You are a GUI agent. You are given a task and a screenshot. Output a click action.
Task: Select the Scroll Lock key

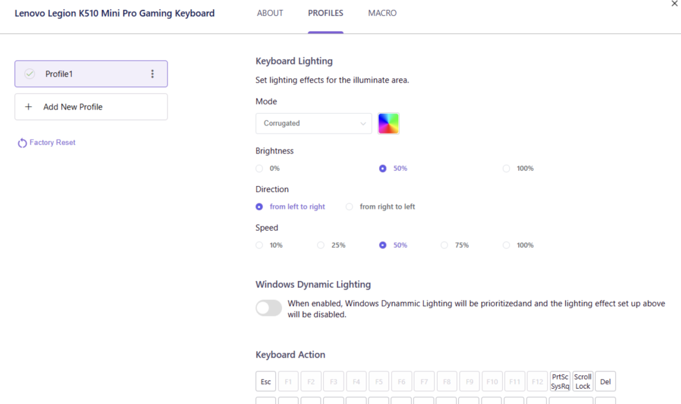coord(583,381)
